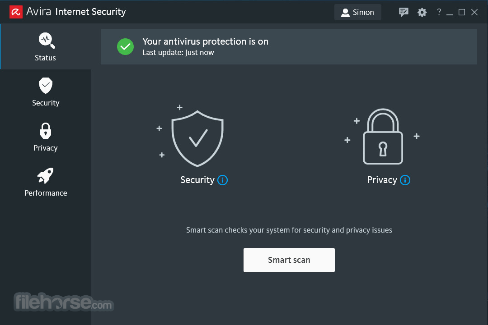Open the feedback chat icon
The image size is (488, 325).
click(x=404, y=12)
